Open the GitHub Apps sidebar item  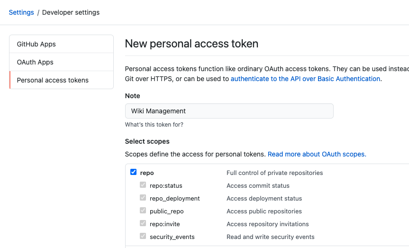36,44
